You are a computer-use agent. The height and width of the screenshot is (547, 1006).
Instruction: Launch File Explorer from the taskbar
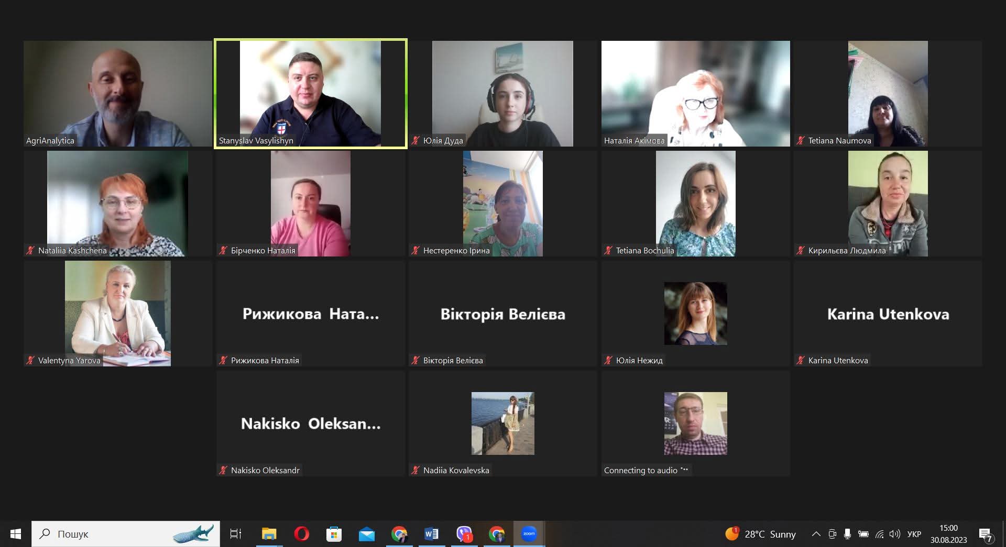(x=269, y=534)
